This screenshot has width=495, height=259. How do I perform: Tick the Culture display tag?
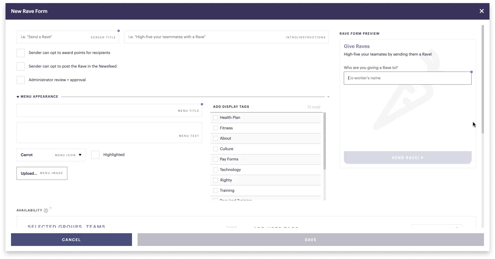216,149
